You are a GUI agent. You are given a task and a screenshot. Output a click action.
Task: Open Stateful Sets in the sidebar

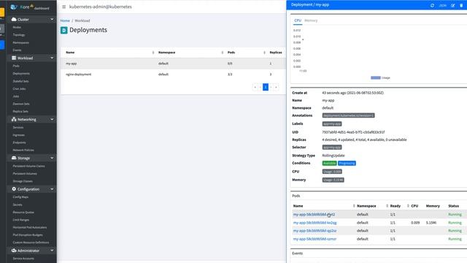[20, 81]
